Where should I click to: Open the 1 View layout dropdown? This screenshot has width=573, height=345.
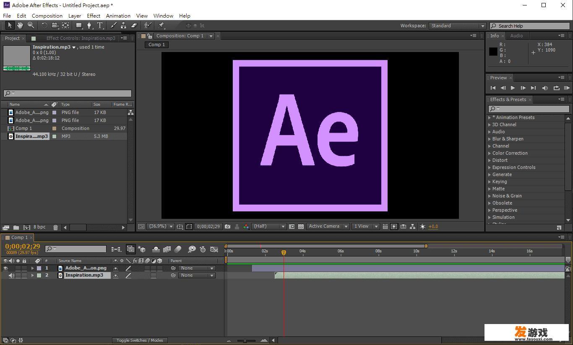pyautogui.click(x=366, y=226)
